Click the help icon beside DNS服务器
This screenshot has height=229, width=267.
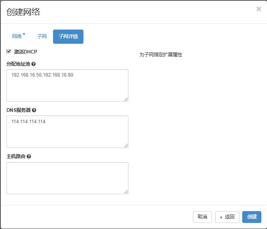pos(34,110)
